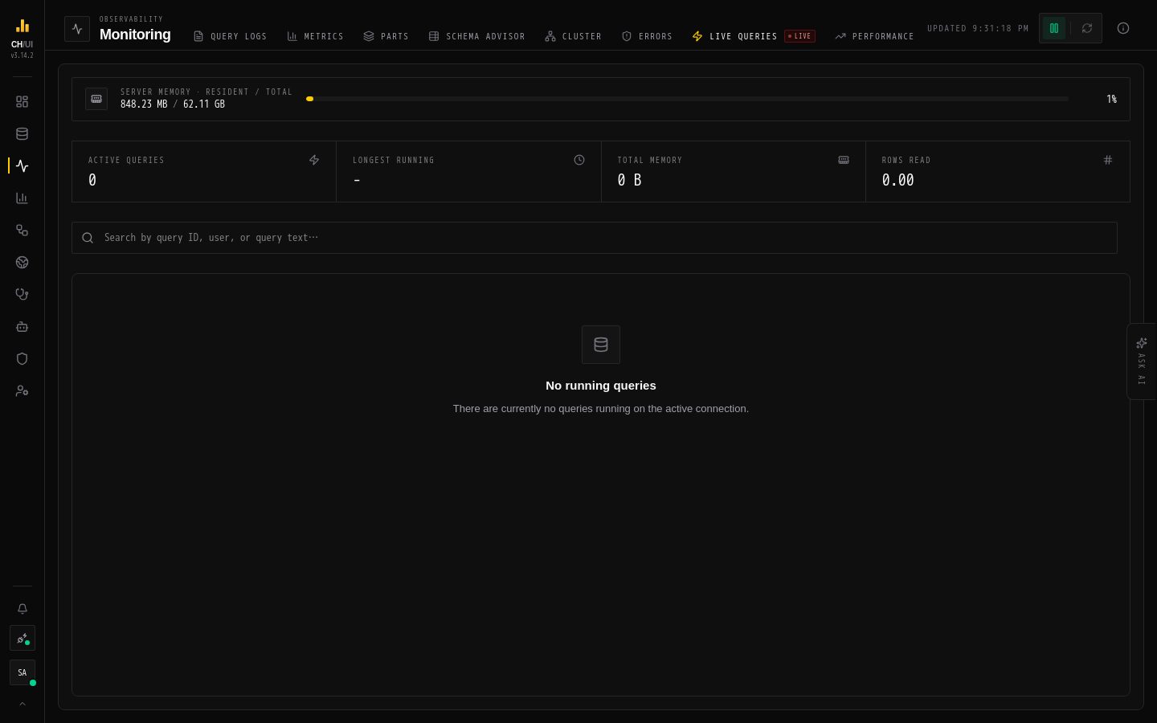This screenshot has height=723, width=1157.
Task: Click the server memory chip icon
Action: coord(96,99)
